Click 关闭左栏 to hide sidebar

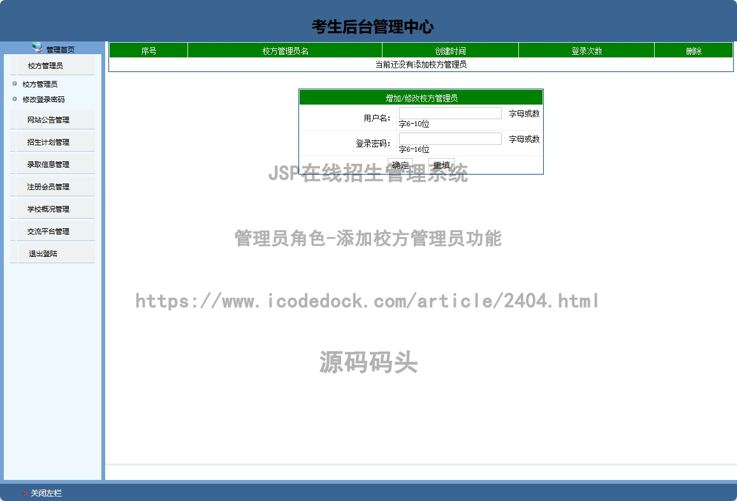(x=46, y=493)
